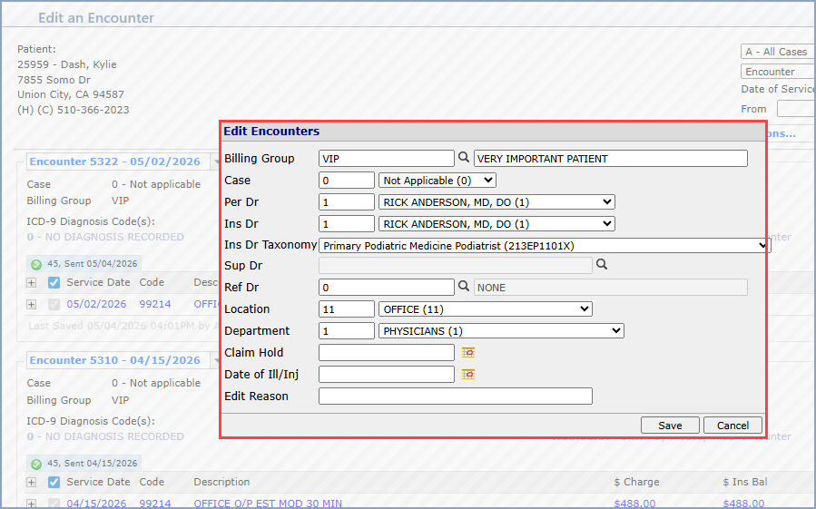Screen dimensions: 816x509
Task: Click the Edit Reason text field
Action: coord(456,396)
